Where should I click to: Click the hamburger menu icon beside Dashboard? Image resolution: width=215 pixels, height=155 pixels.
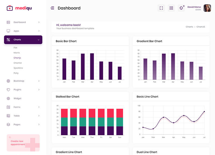[52, 8]
